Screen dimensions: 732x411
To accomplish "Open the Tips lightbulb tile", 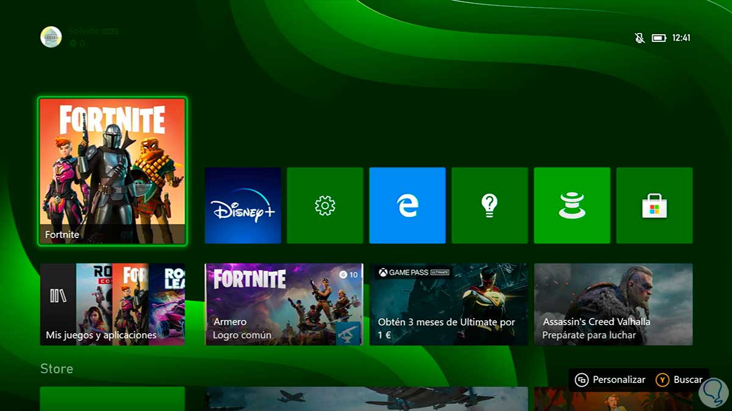I will (490, 206).
